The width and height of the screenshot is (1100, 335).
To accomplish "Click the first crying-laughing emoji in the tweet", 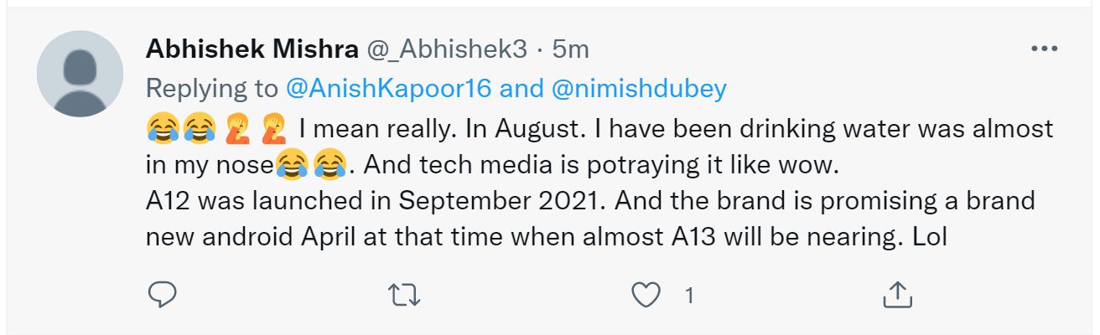I will click(x=161, y=128).
